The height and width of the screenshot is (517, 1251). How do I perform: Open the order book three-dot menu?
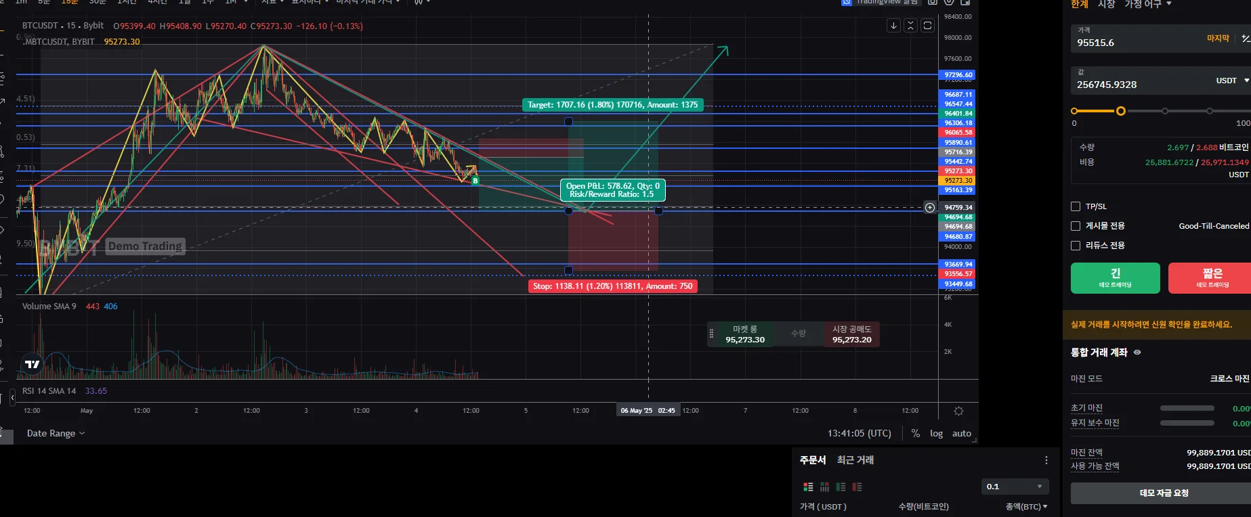coord(1046,460)
